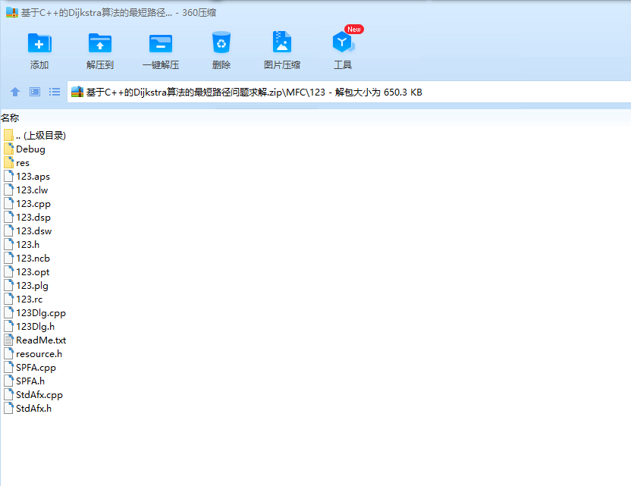Click the file icon beside 123.h

click(8, 244)
